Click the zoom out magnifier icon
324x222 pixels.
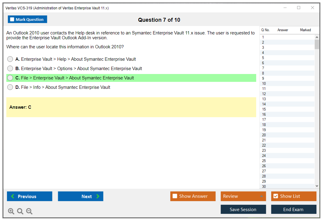(29, 211)
